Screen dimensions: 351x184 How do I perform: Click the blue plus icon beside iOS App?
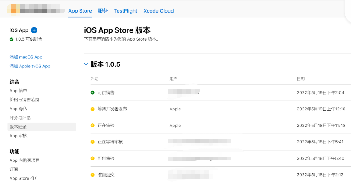[34, 30]
